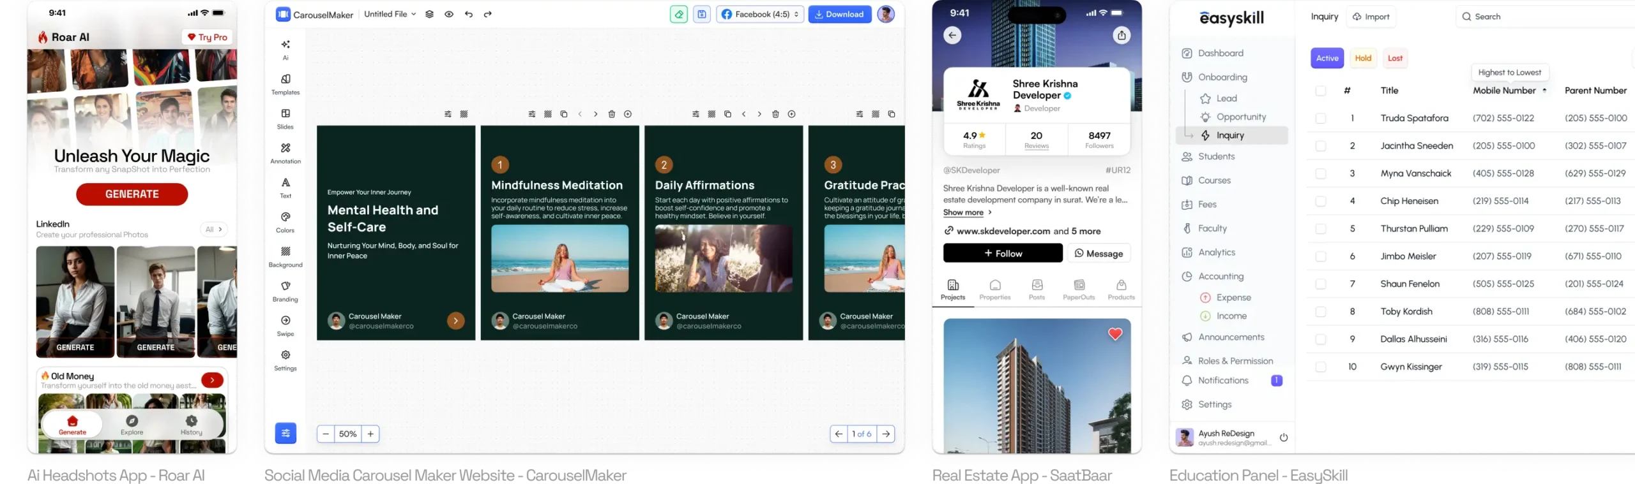
Task: Toggle the preview eye icon in toolbar
Action: click(449, 14)
